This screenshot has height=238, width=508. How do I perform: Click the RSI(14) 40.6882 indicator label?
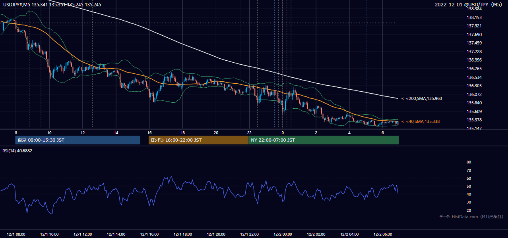tap(17, 151)
